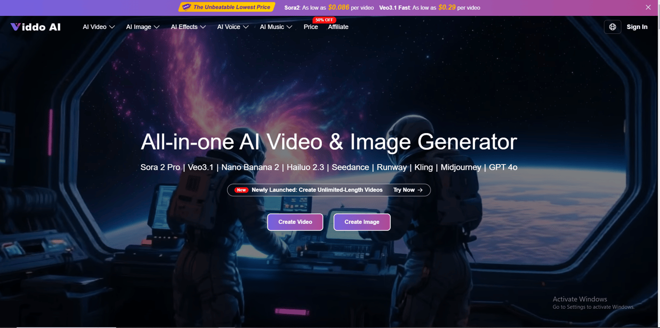This screenshot has width=660, height=328.
Task: Click the Create Image button
Action: (x=362, y=222)
